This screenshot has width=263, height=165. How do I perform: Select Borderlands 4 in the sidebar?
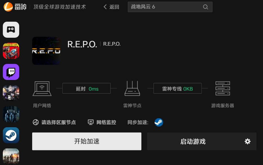[11, 51]
